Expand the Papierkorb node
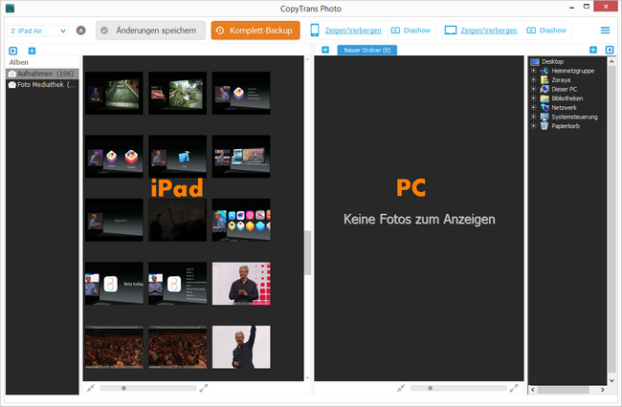The width and height of the screenshot is (622, 407). (534, 126)
